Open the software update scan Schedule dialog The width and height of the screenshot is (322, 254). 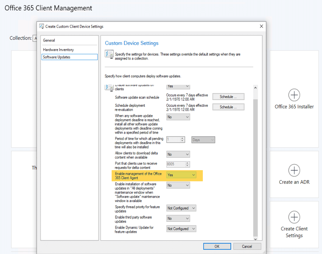[x=228, y=96]
